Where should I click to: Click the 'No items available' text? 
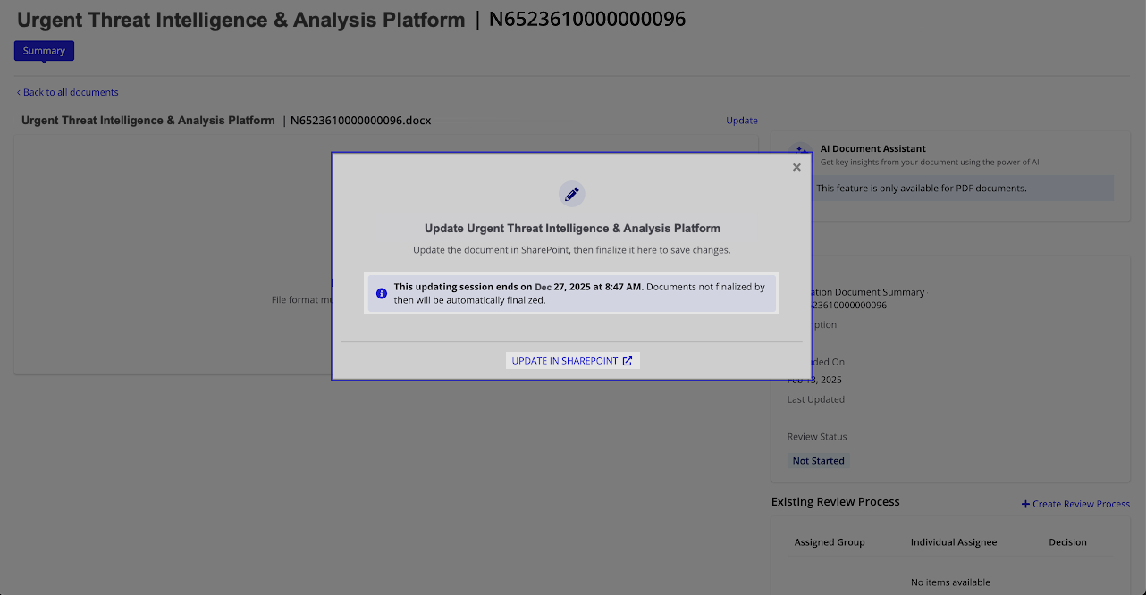point(950,582)
